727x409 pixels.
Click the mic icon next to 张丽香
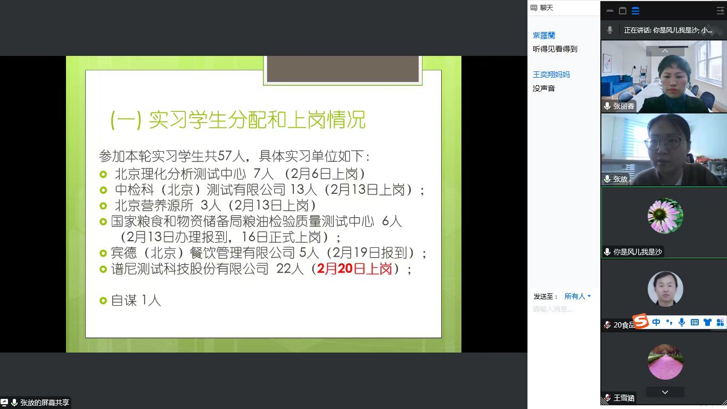click(x=607, y=106)
